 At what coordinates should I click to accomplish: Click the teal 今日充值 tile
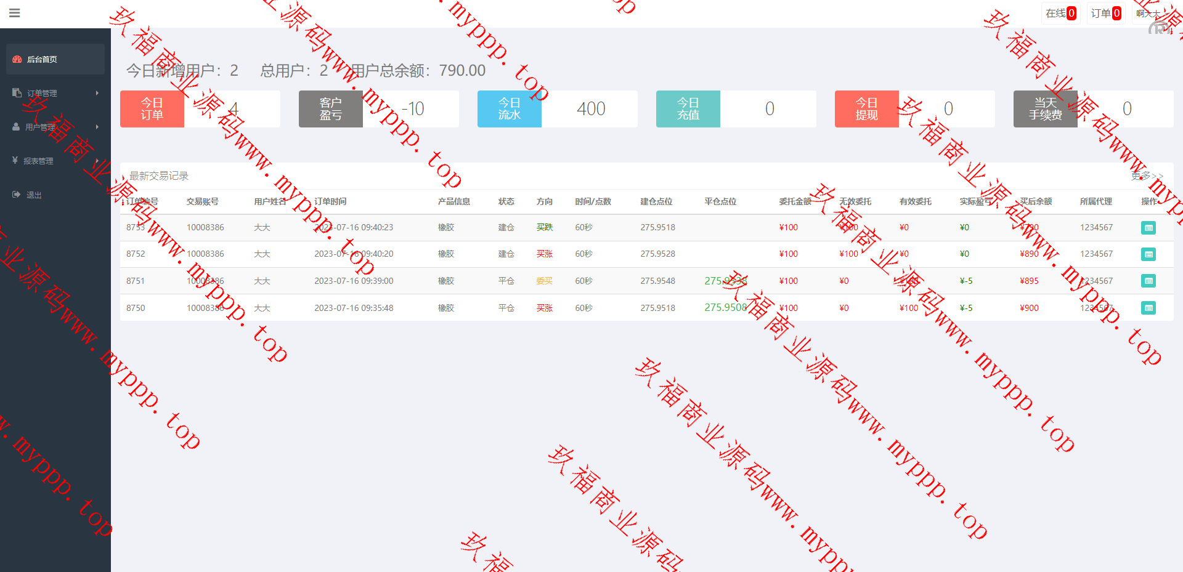tap(688, 109)
